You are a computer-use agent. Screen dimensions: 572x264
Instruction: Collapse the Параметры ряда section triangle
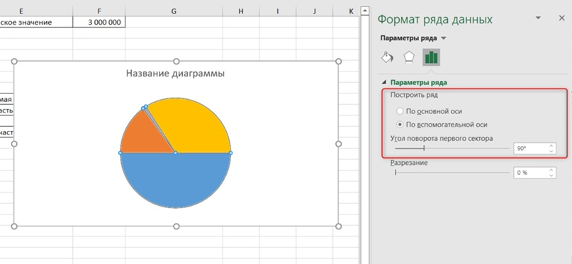[383, 82]
